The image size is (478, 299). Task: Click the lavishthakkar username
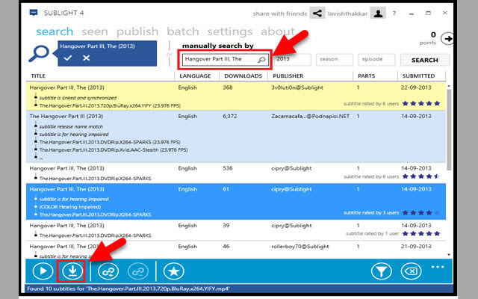click(x=347, y=13)
